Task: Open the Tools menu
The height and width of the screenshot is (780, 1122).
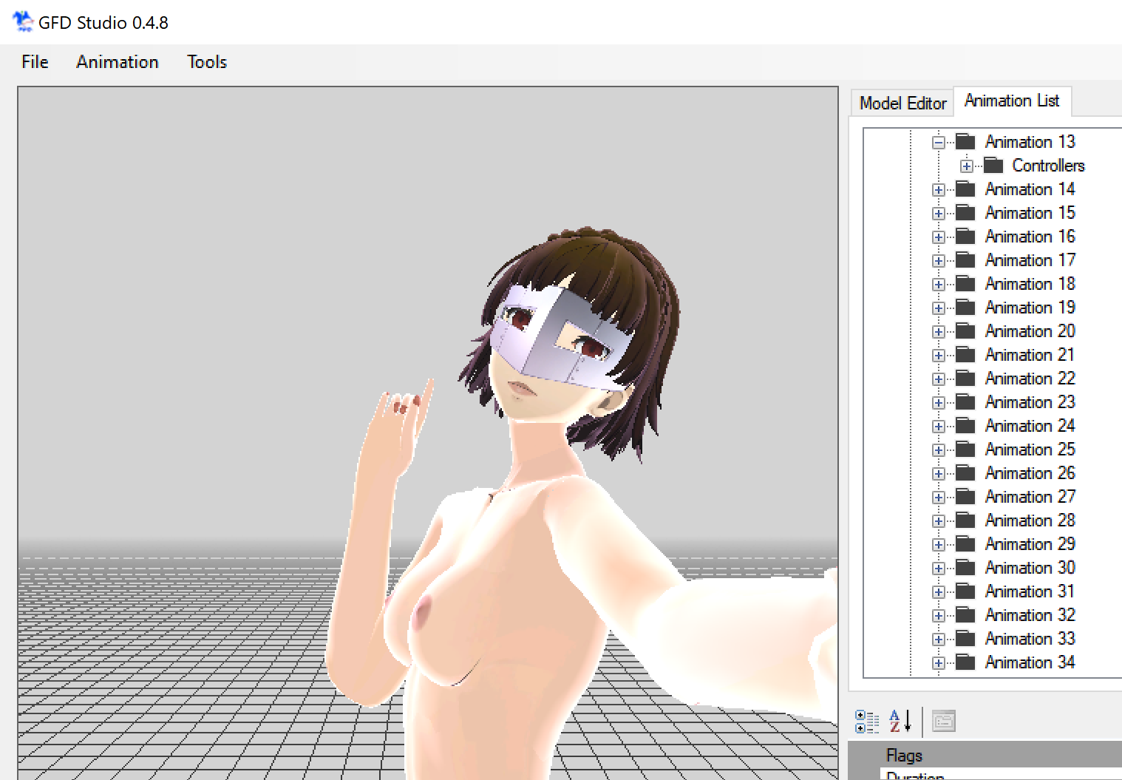Action: point(207,62)
